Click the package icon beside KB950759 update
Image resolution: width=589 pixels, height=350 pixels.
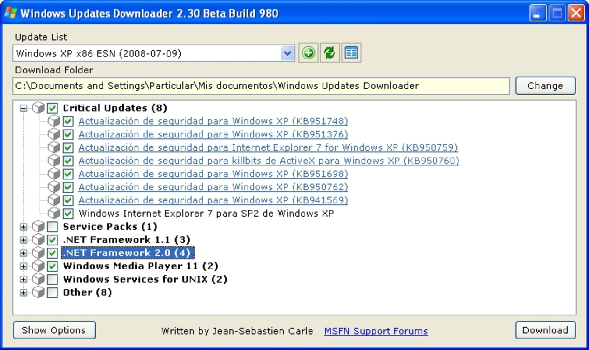54,147
